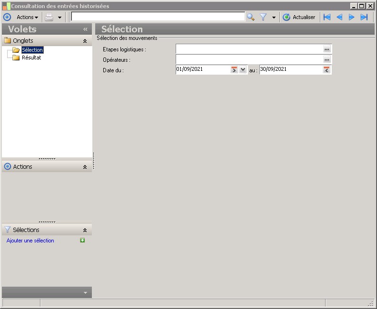Viewport: 377px width, 309px height.
Task: Open the bottom Volets configuration arrow
Action: pyautogui.click(x=85, y=293)
